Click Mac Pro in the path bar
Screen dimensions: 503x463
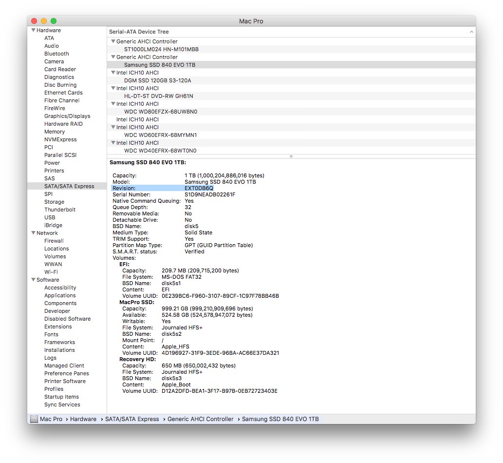[51, 419]
